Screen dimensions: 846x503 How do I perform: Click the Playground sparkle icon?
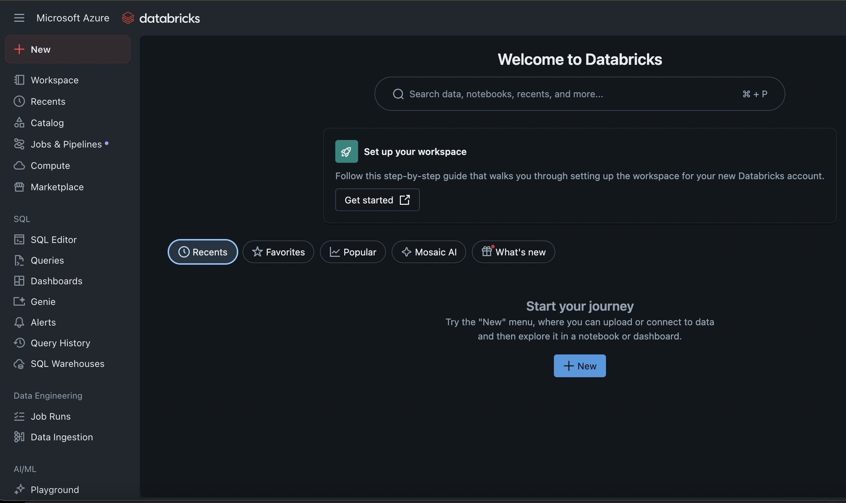pos(19,489)
